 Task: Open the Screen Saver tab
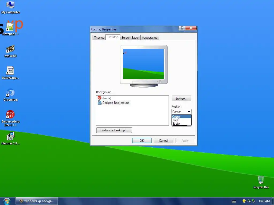pyautogui.click(x=130, y=38)
